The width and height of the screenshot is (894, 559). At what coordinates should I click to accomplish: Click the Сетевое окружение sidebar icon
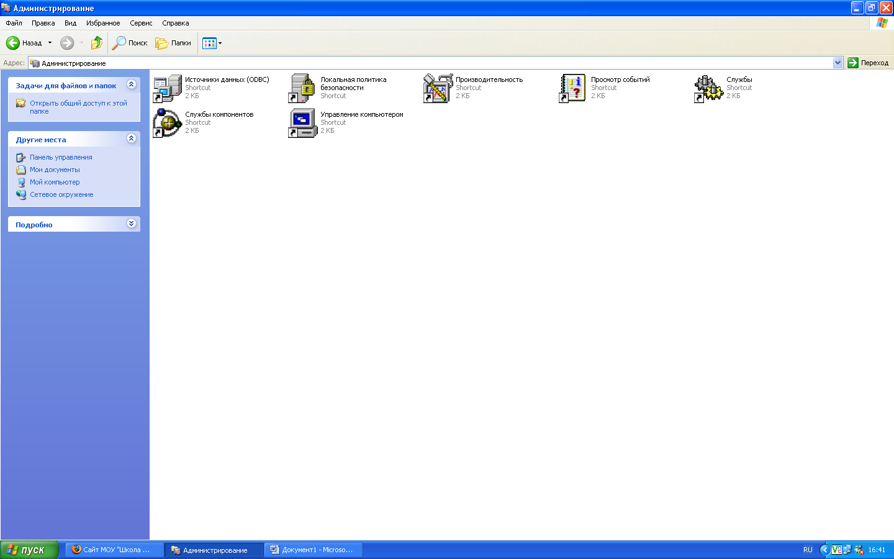tap(21, 194)
